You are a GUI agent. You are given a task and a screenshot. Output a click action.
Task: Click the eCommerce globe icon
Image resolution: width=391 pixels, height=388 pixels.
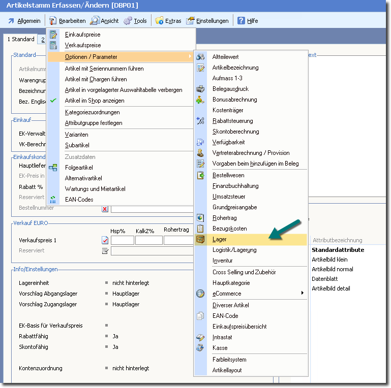click(x=200, y=294)
